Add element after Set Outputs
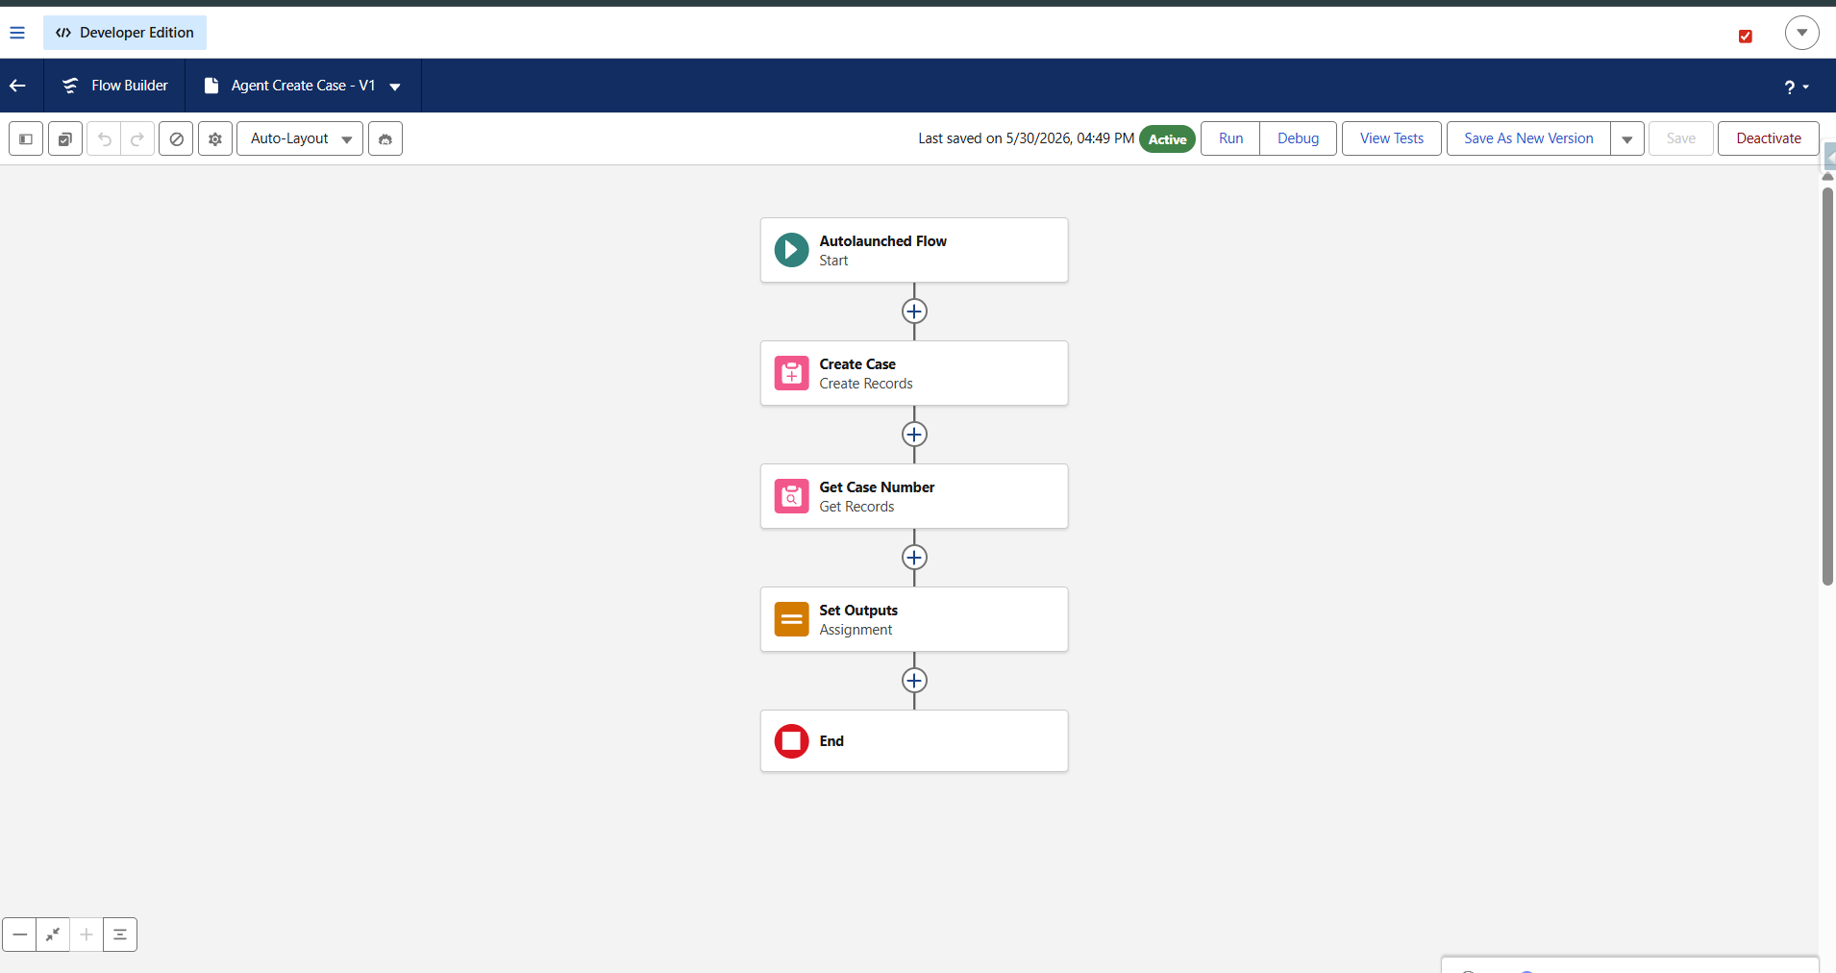This screenshot has height=973, width=1836. tap(914, 681)
